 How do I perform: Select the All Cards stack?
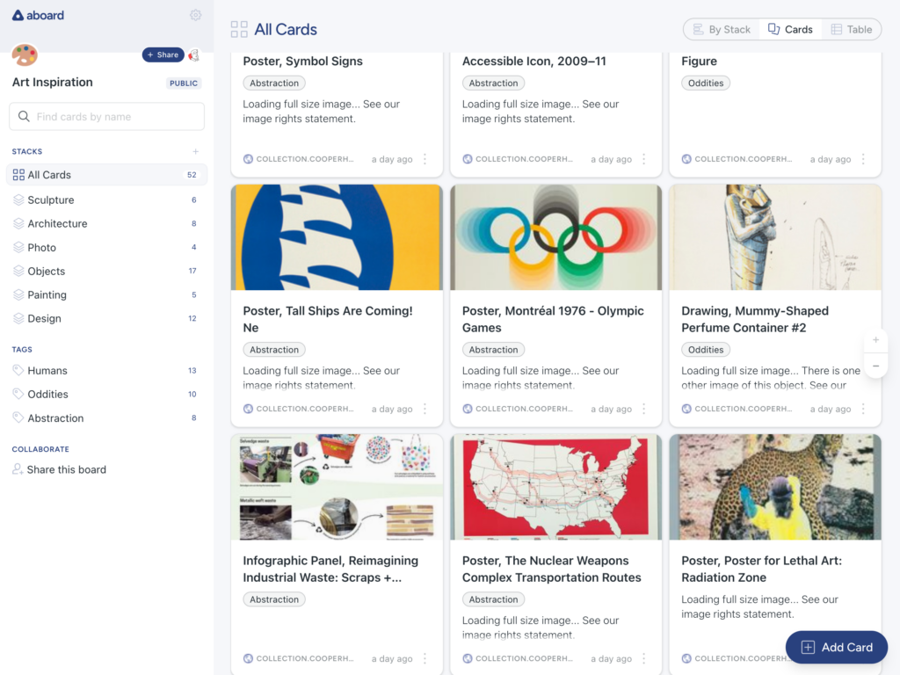click(106, 175)
